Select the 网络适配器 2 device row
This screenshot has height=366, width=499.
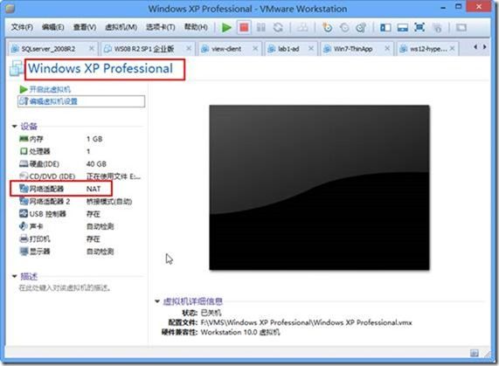click(80, 201)
